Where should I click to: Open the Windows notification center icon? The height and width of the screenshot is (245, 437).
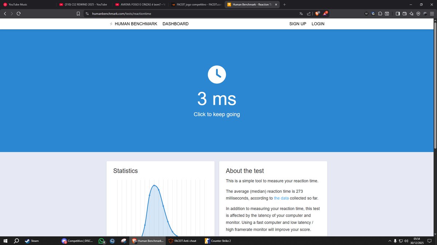tap(430, 241)
